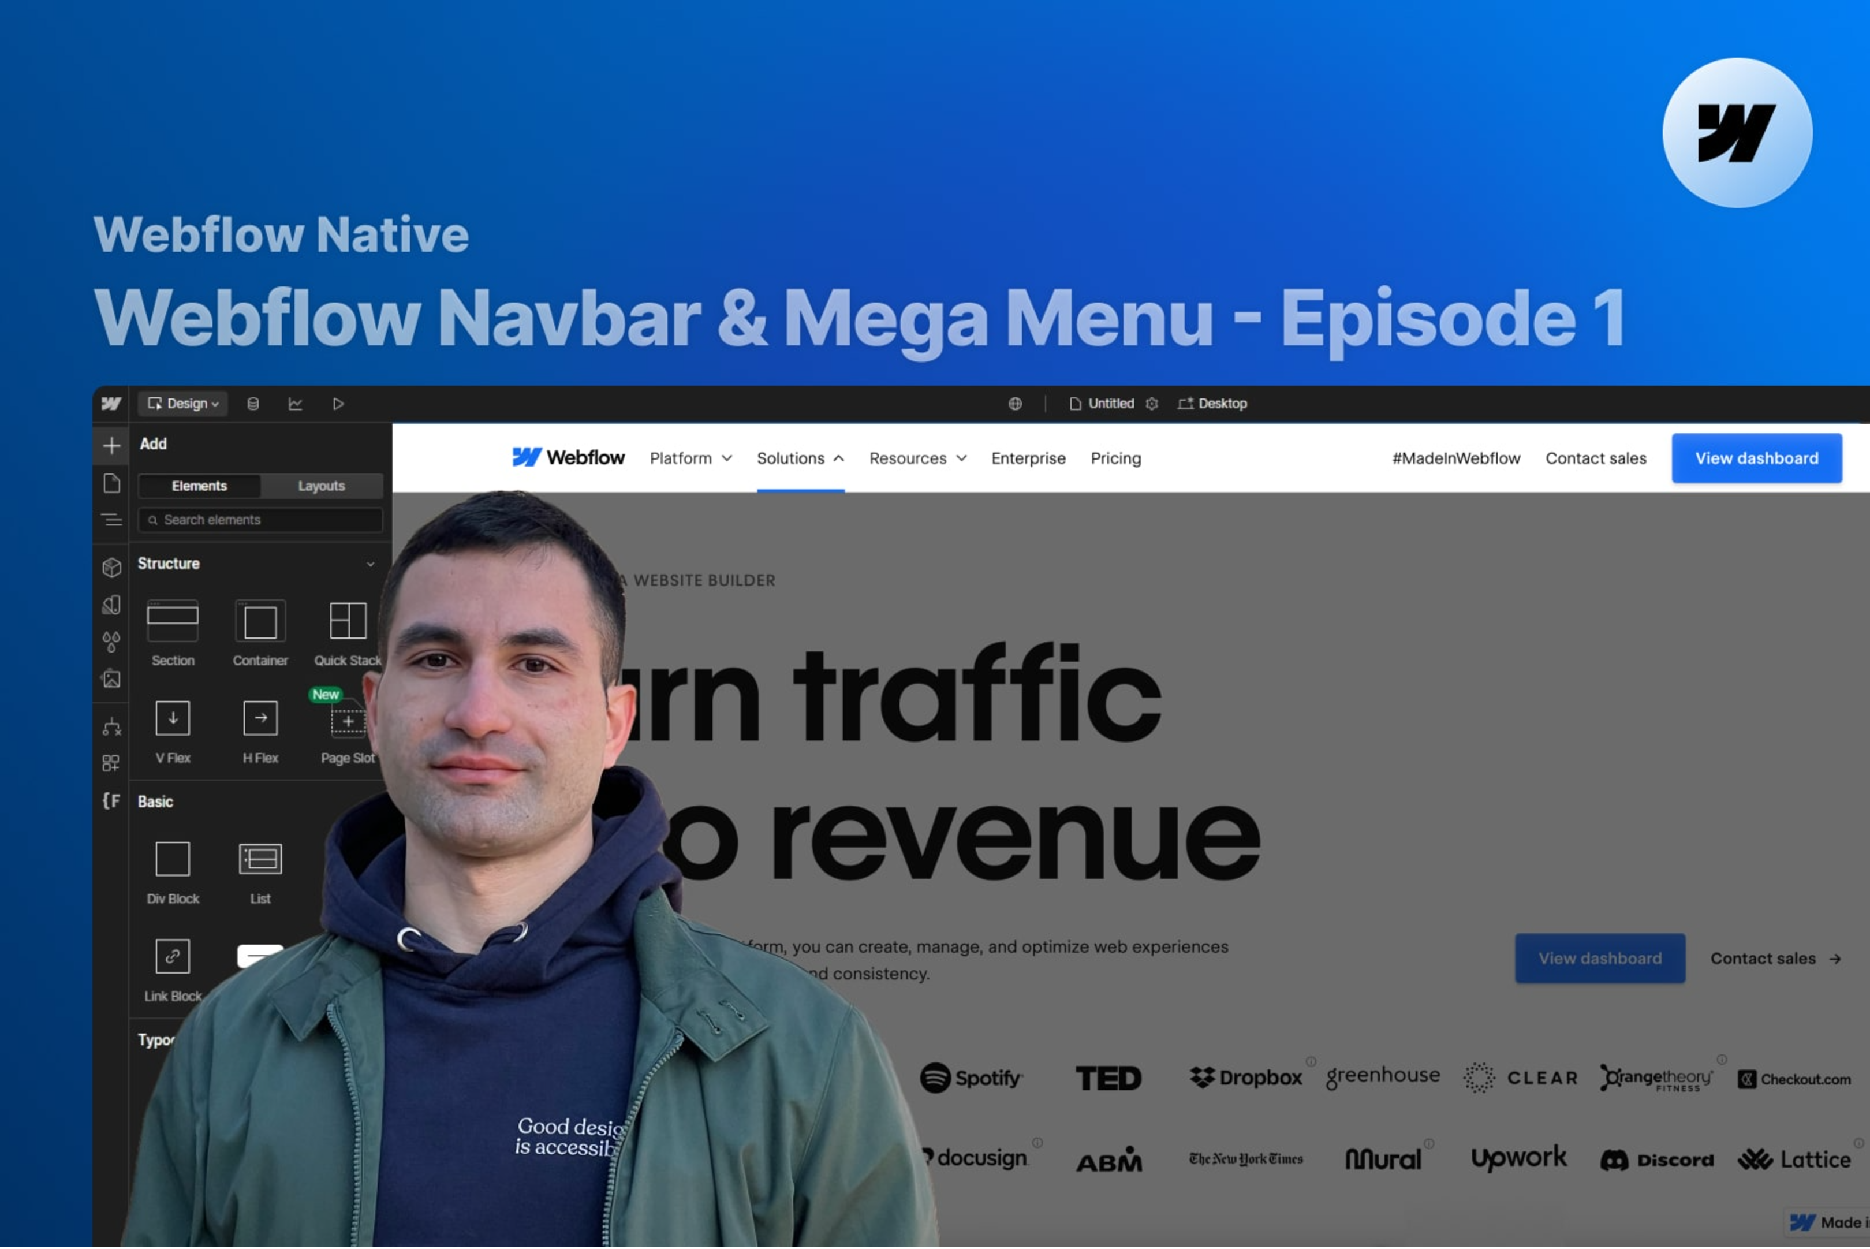1870x1249 pixels.
Task: Open the CMS database icon in top bar
Action: point(253,404)
